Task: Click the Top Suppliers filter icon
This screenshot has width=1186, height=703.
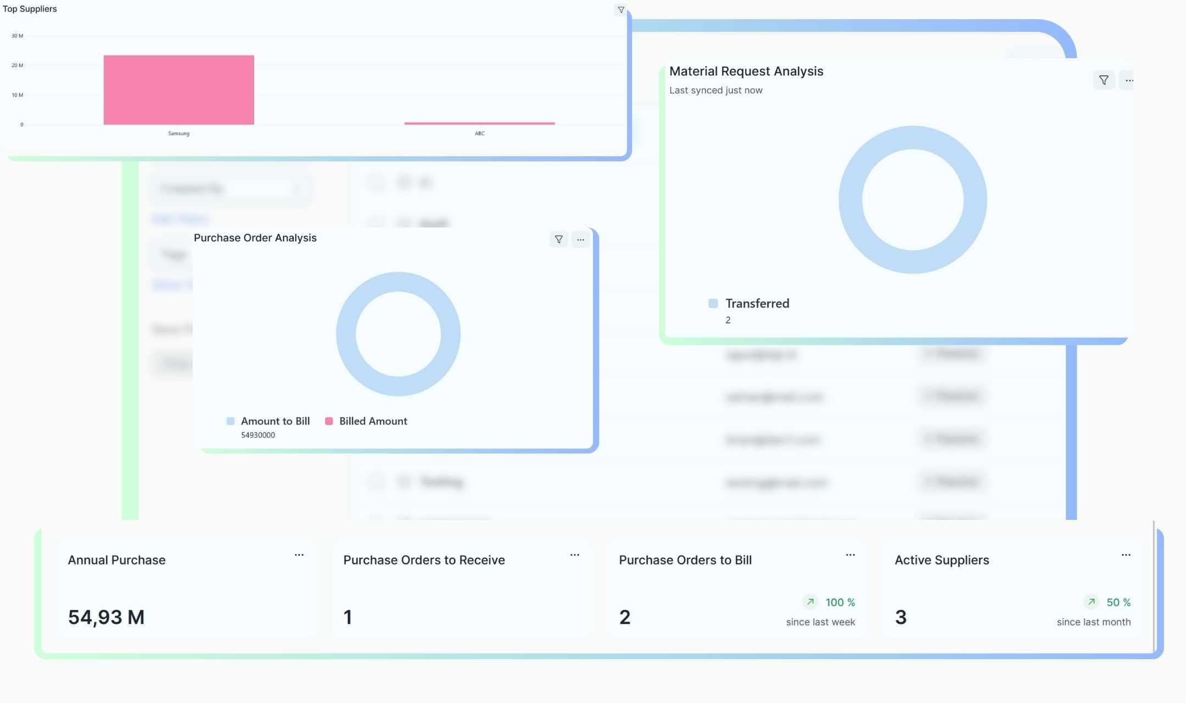Action: click(x=621, y=10)
